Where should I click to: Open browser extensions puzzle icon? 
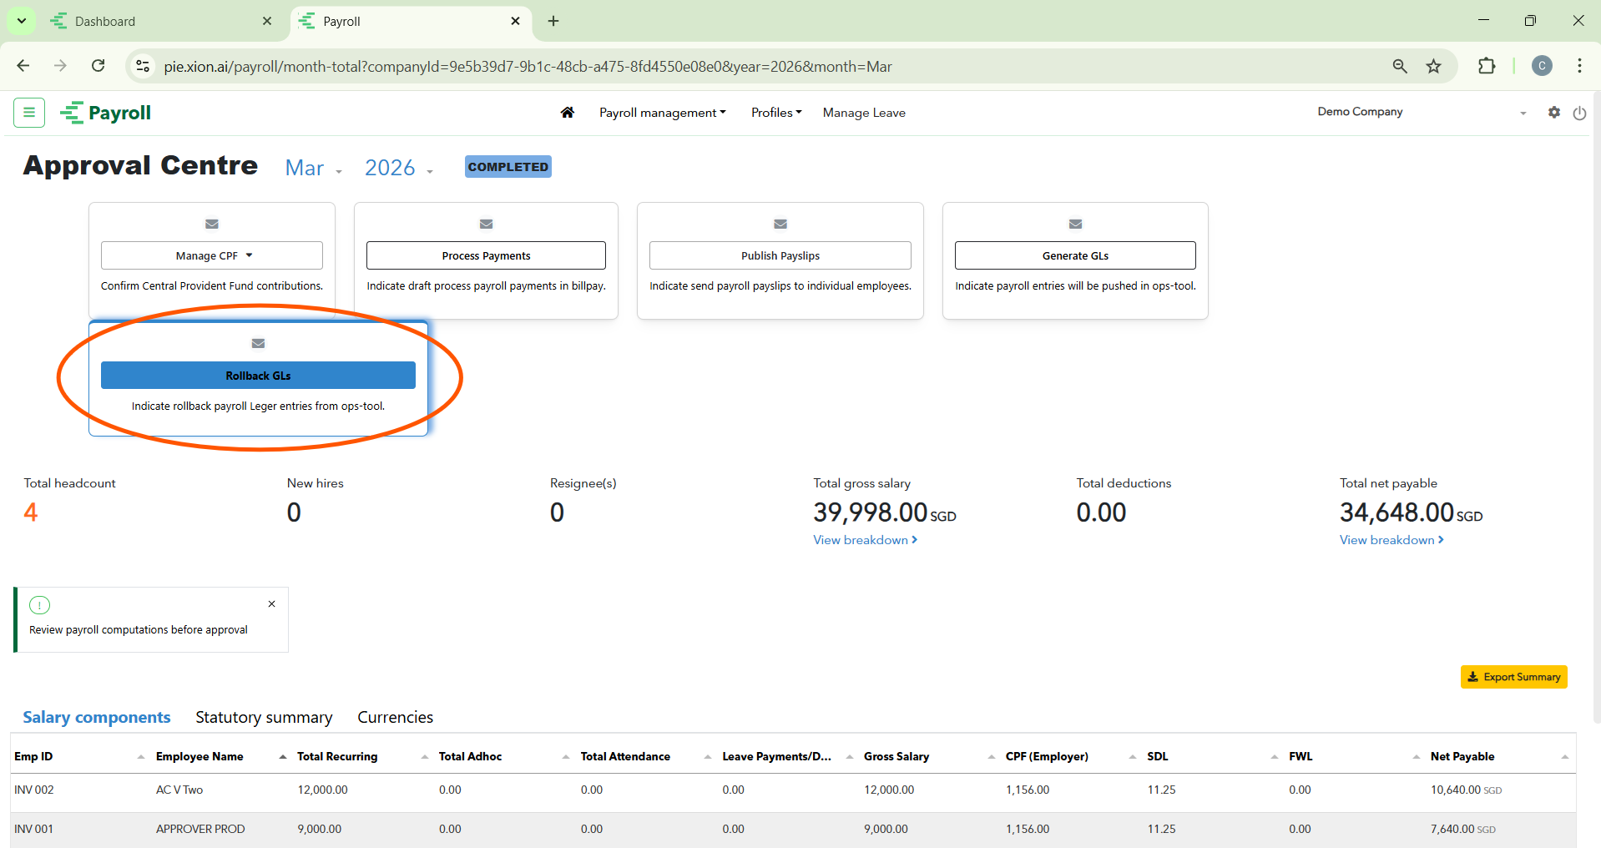[1487, 67]
